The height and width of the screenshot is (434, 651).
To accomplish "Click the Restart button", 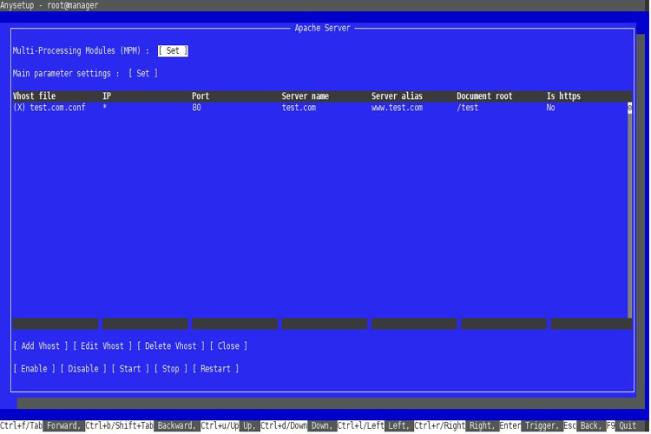I will click(x=215, y=369).
